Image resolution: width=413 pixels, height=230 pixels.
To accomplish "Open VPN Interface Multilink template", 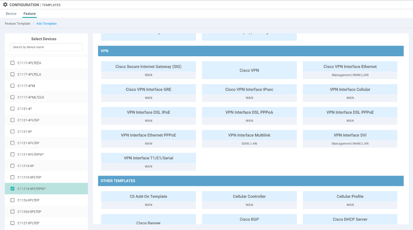I will tap(249, 139).
